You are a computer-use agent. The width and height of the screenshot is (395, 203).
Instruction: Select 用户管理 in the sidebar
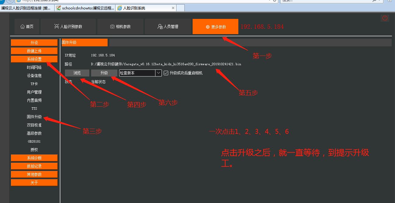pos(34,92)
